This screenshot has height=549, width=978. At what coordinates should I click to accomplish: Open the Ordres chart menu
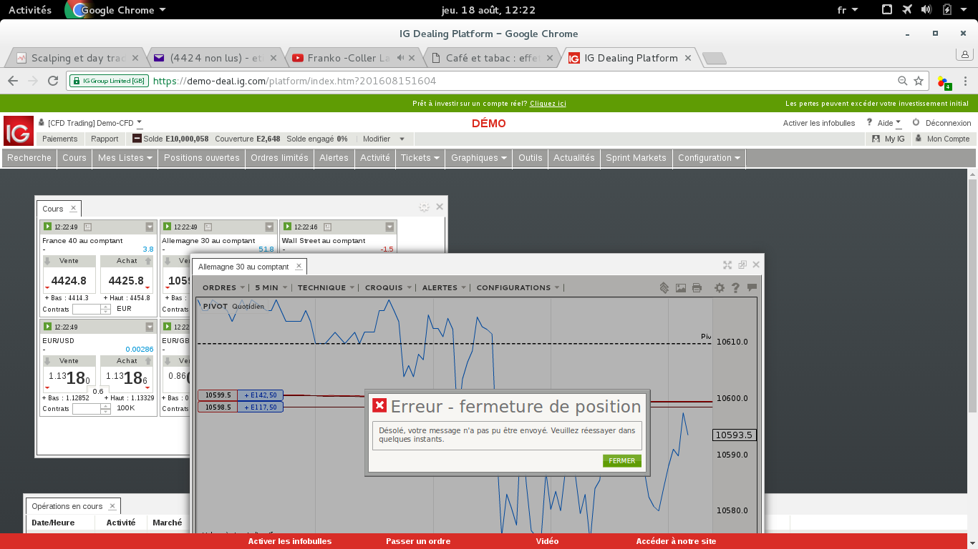[x=224, y=287]
